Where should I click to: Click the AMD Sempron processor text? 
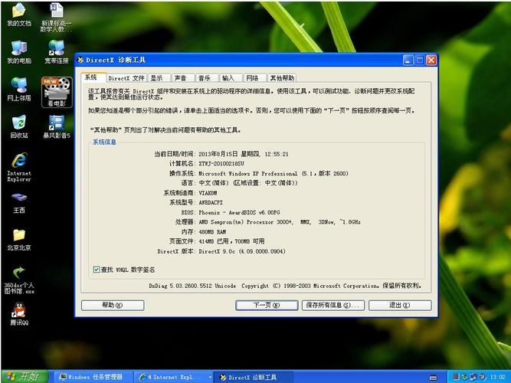(280, 222)
